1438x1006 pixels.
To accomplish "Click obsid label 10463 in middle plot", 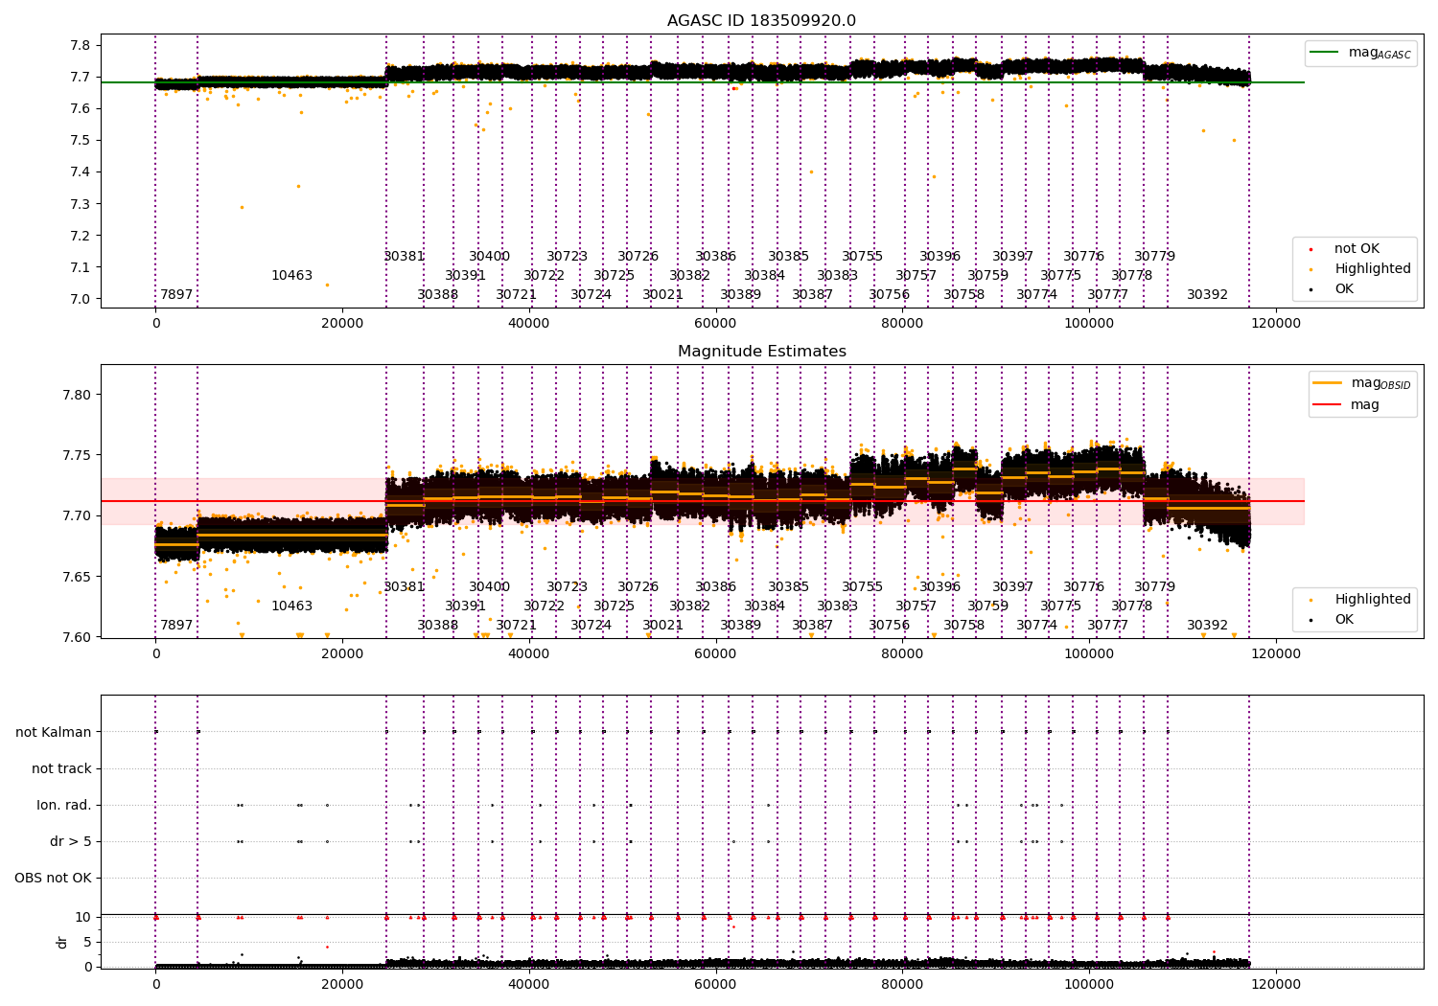I will tap(291, 606).
